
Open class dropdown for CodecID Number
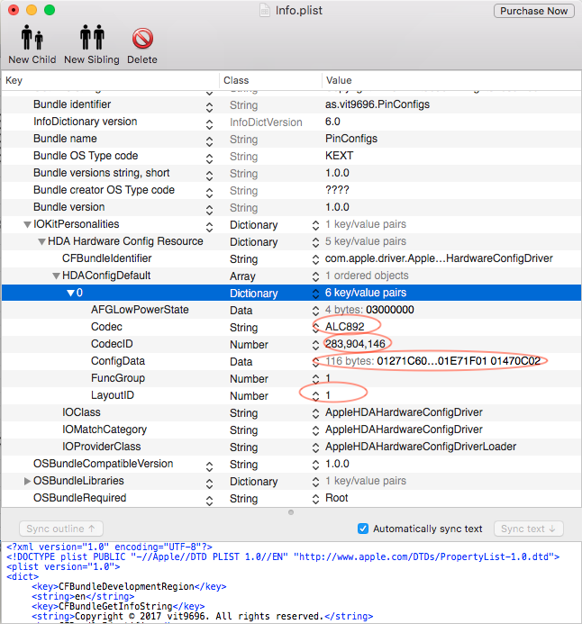(x=315, y=345)
